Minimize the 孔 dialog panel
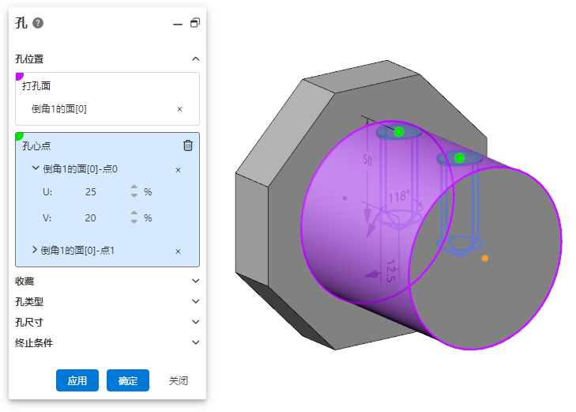 [178, 24]
